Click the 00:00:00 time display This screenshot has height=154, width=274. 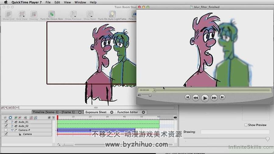click(144, 90)
